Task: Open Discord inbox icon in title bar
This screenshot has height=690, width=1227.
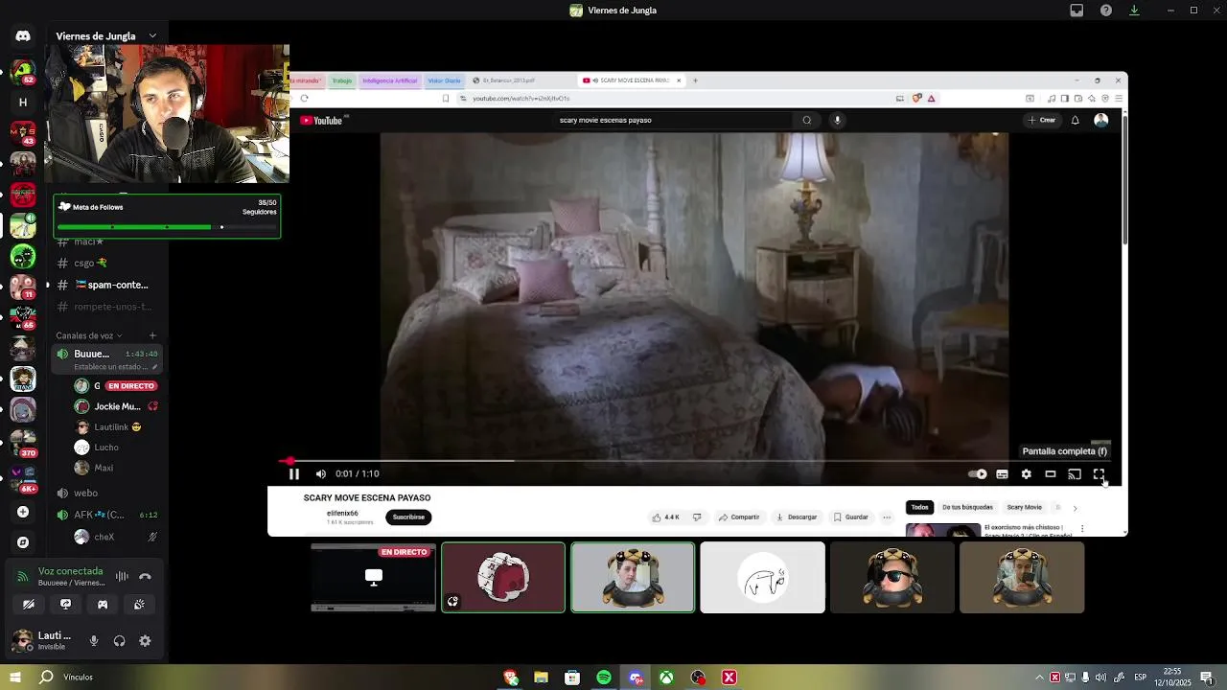Action: tap(1077, 11)
